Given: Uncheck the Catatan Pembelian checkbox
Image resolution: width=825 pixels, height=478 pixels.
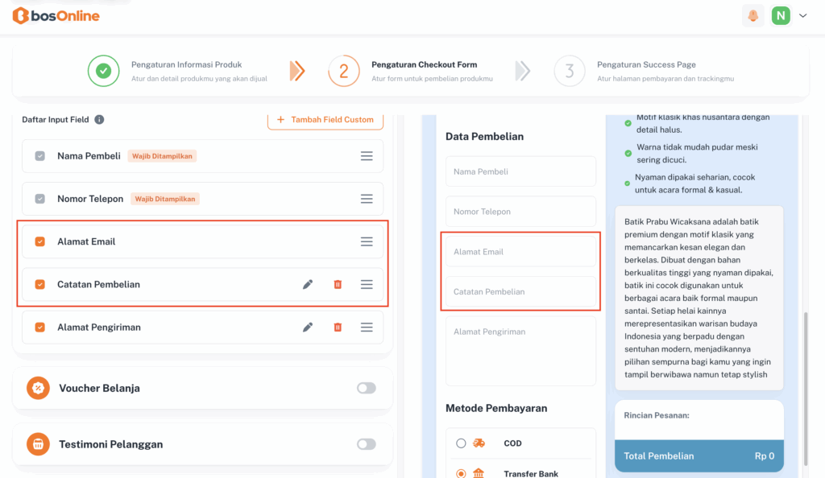Looking at the screenshot, I should click(40, 284).
